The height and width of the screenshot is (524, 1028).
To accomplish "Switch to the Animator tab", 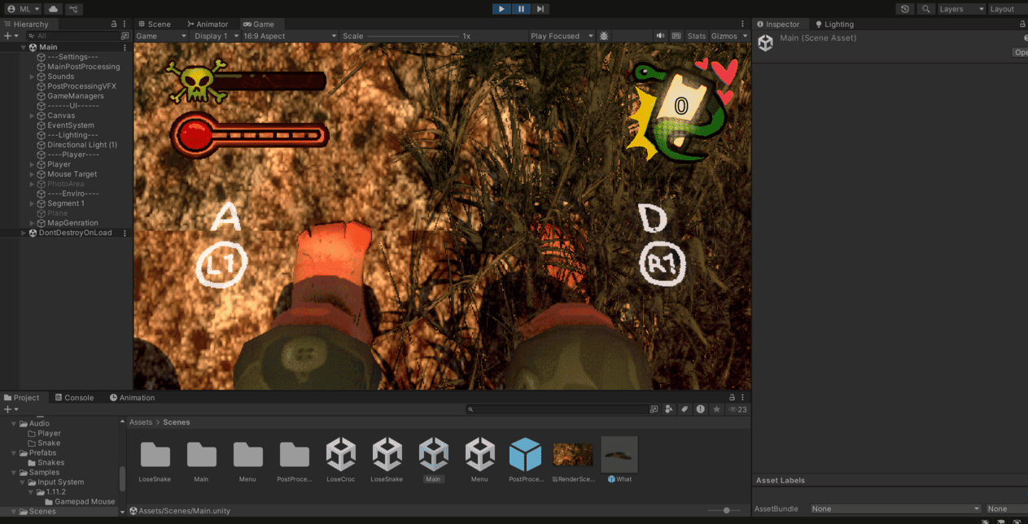I will [207, 24].
